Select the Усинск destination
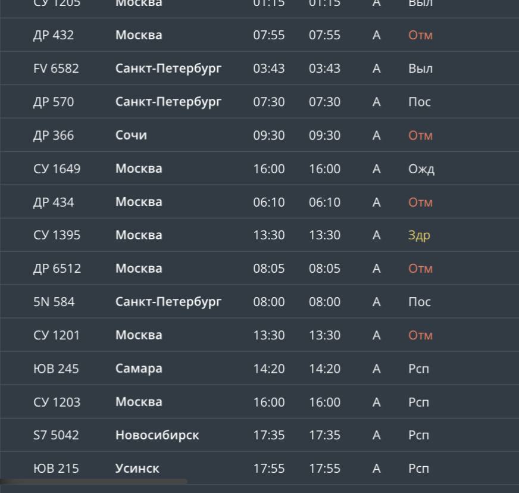This screenshot has height=493, width=519. coord(137,469)
